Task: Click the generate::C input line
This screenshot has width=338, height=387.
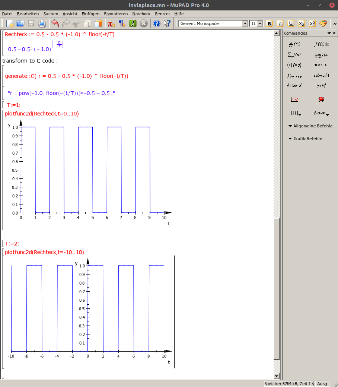Action: (x=67, y=76)
